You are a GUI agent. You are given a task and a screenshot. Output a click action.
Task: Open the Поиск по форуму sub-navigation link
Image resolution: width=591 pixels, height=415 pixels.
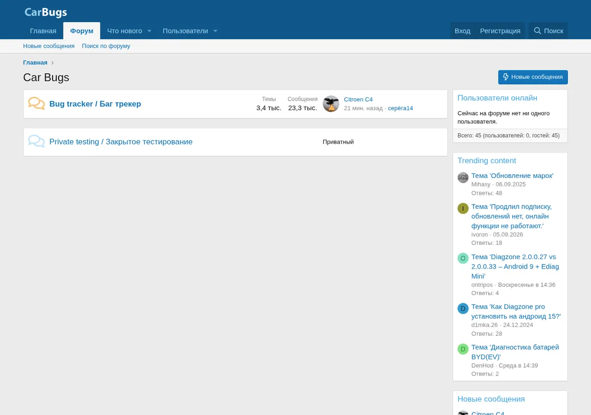[x=106, y=46]
